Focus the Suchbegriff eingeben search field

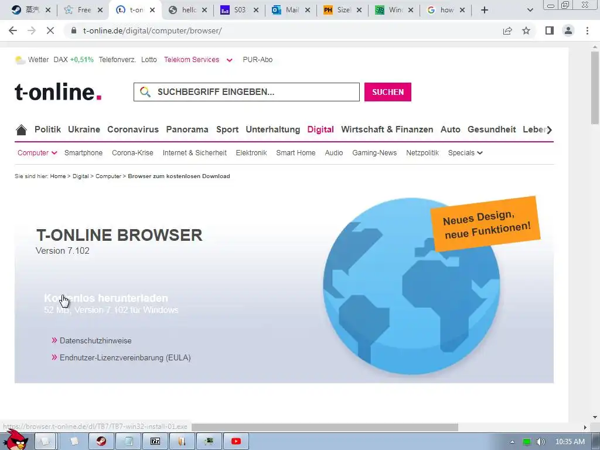click(x=247, y=92)
